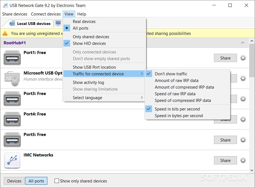Collapse the RootHub#1 section chevron
This screenshot has width=255, height=188.
[x=243, y=43]
